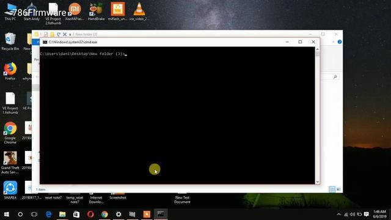The image size is (391, 220).
Task: Open Chrome from the taskbar
Action: [x=104, y=215]
